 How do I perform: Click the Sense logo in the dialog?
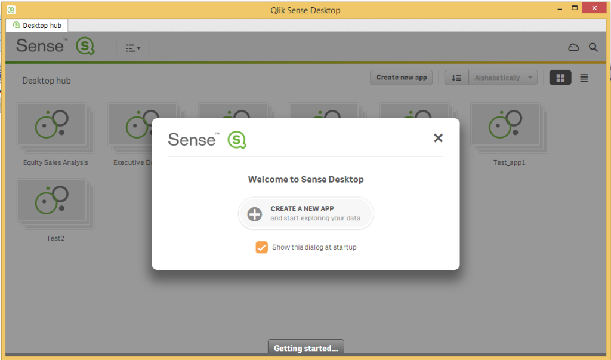(206, 138)
